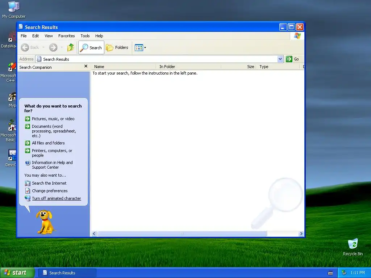Select the Microsoft C++ desktop shortcut
The height and width of the screenshot is (278, 371).
[9, 72]
